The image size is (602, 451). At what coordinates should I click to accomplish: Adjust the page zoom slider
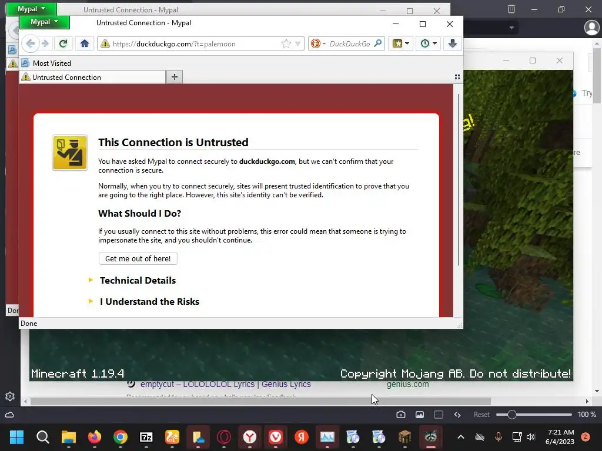tap(534, 415)
